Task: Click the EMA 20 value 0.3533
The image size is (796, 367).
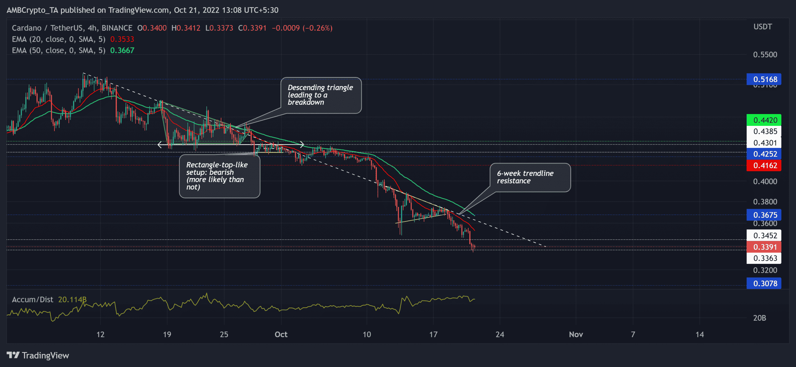Action: (122, 39)
